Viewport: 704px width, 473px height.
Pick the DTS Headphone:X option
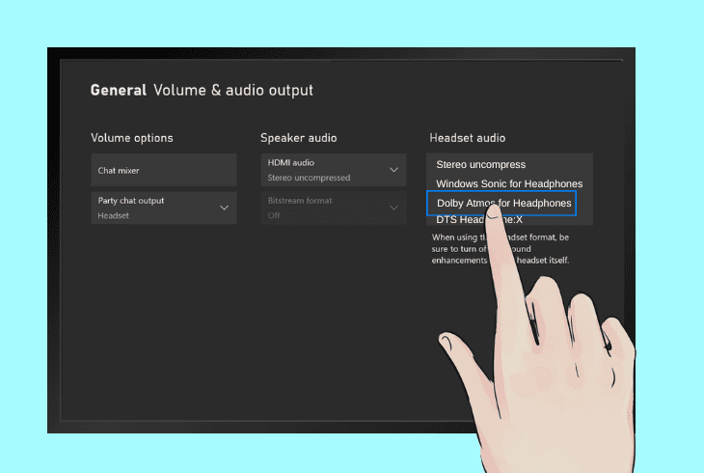tap(479, 220)
